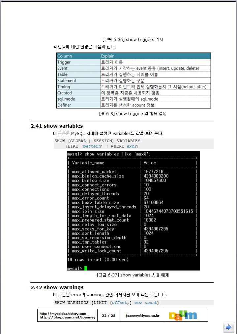Screen dimensions: 237x334
Task: Click the 19 rows in set (0.00 sec) line
Action: 98,260
